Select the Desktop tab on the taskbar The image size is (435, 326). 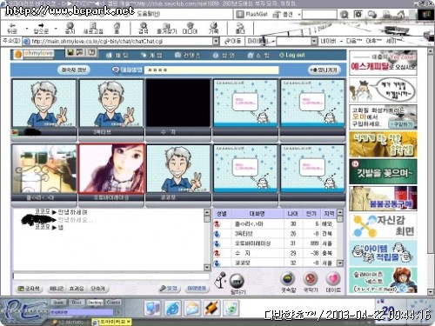pyautogui.click(x=95, y=303)
